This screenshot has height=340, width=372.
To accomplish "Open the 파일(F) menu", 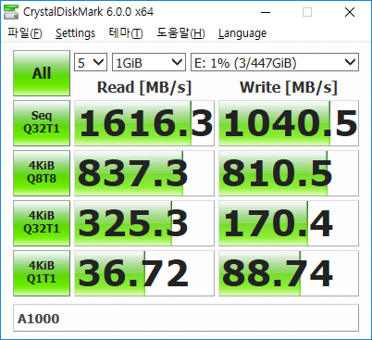I will [x=25, y=33].
